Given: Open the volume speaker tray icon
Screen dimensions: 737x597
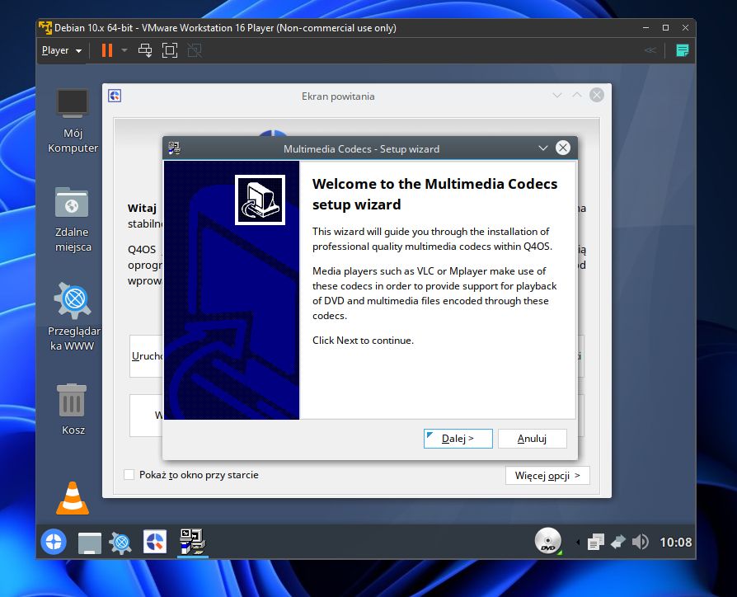Looking at the screenshot, I should [x=641, y=542].
